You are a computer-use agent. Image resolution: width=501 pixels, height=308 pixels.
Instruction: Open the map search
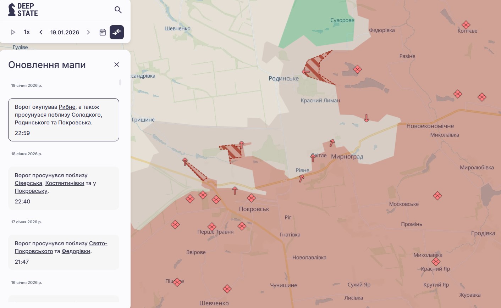pyautogui.click(x=118, y=10)
